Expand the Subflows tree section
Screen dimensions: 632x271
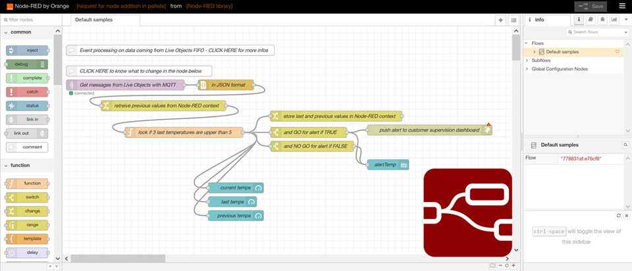527,61
